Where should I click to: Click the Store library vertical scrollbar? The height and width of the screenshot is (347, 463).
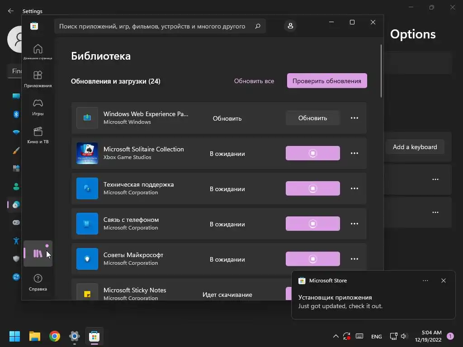(x=381, y=71)
